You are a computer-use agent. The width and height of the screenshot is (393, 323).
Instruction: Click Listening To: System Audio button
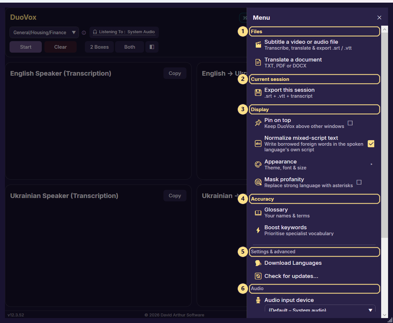tap(124, 32)
